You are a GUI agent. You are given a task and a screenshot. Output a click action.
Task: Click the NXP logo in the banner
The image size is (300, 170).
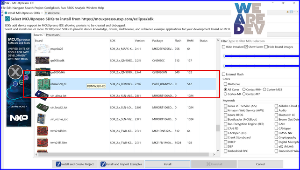[x=19, y=118]
